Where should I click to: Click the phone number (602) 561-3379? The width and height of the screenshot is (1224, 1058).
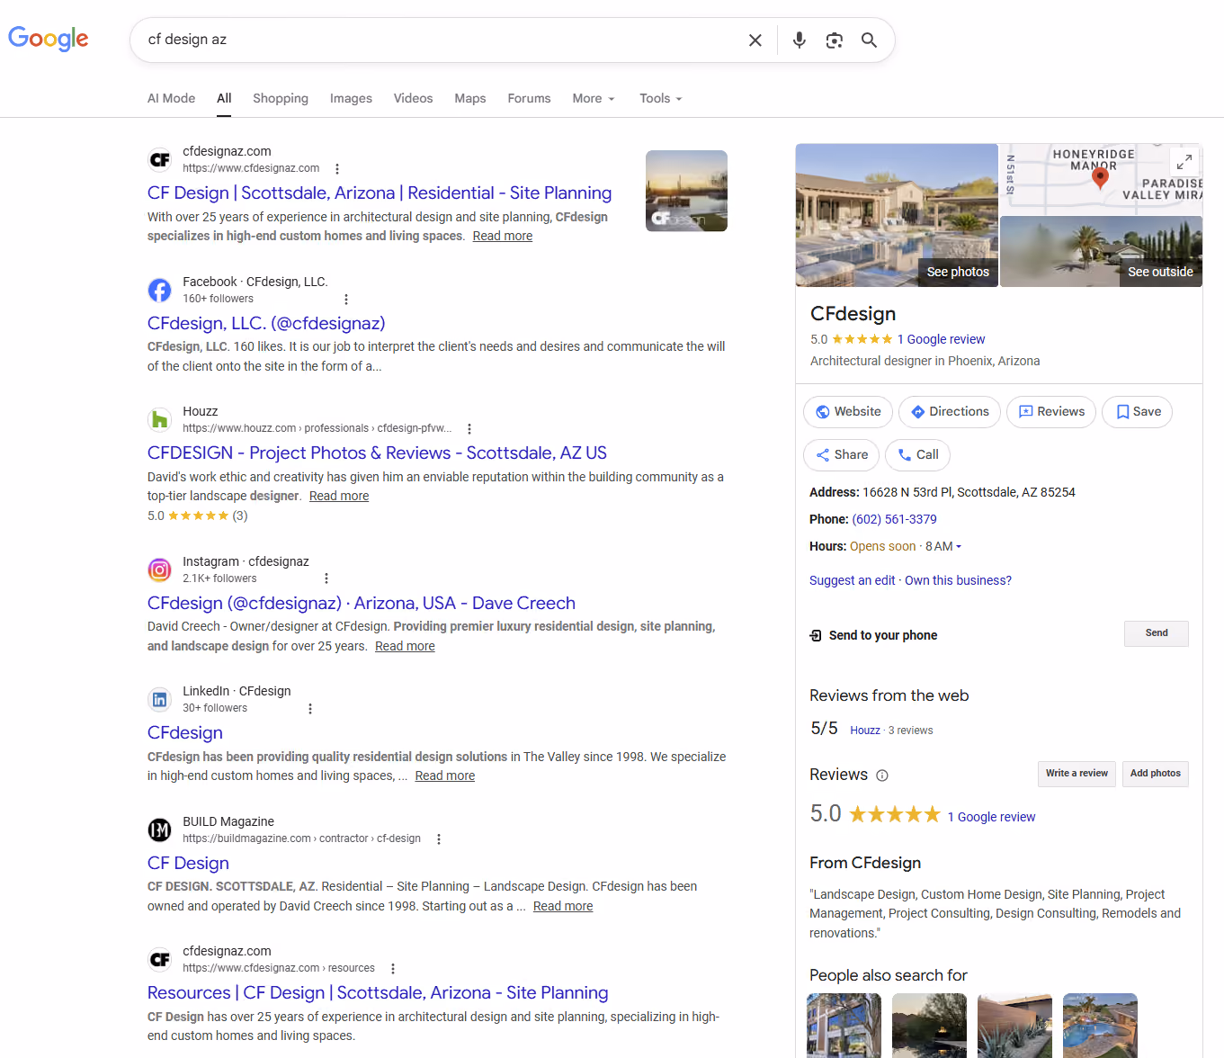coord(894,520)
